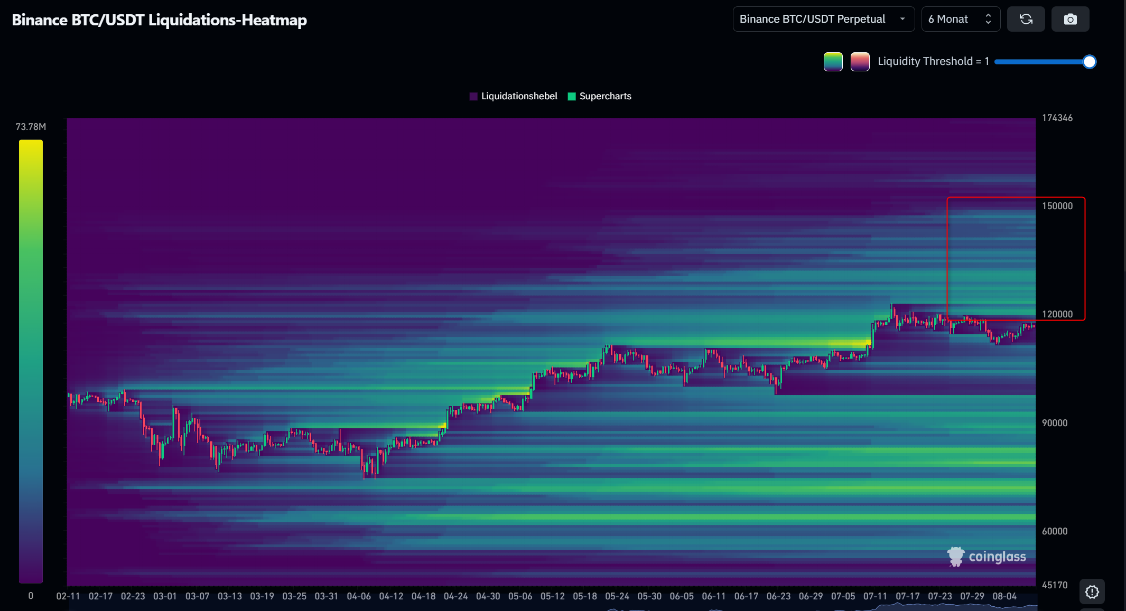Screen dimensions: 1126x611
Task: Open the 6 Monat time range dropdown
Action: coord(948,20)
